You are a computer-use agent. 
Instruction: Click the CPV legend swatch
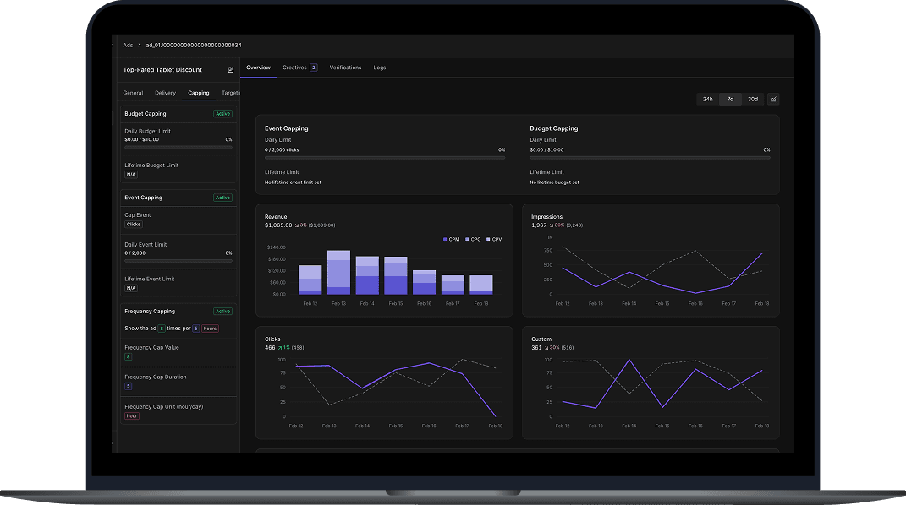[488, 239]
